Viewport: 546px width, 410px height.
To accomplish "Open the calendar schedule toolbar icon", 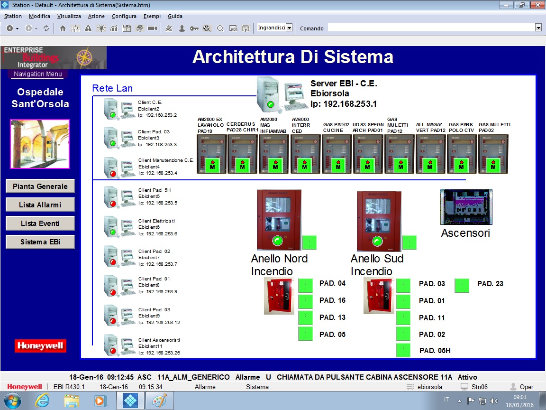I will (127, 28).
